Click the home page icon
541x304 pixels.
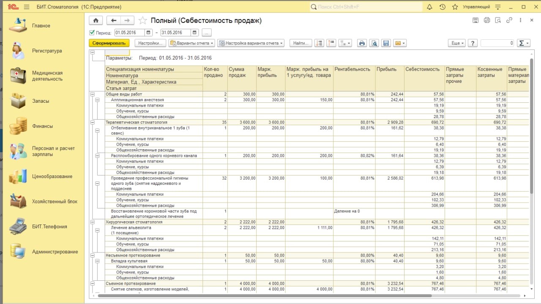(x=96, y=20)
